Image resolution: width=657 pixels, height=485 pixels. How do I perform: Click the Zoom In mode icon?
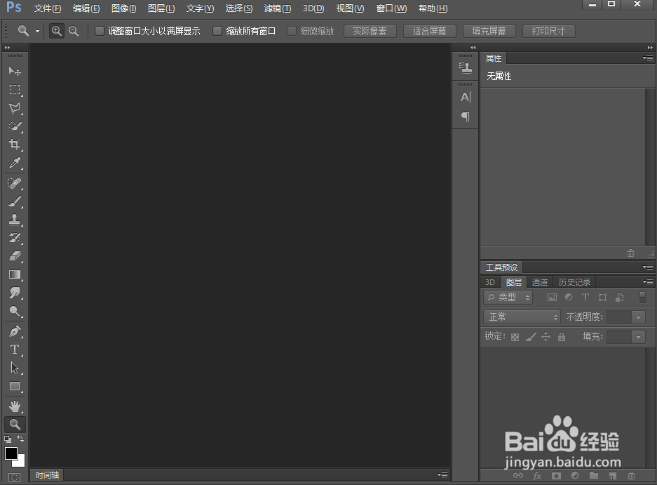pyautogui.click(x=57, y=31)
